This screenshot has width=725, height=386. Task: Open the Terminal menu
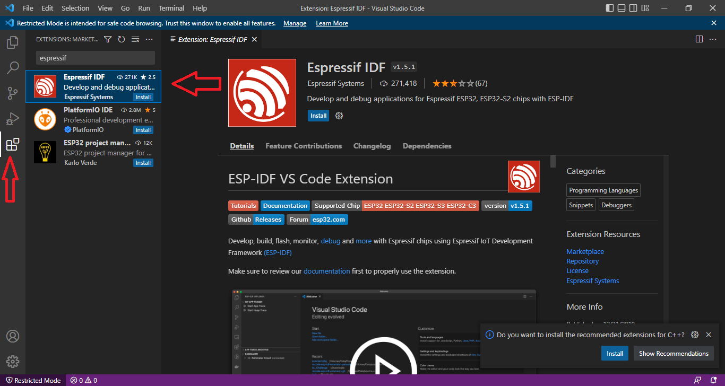(171, 8)
